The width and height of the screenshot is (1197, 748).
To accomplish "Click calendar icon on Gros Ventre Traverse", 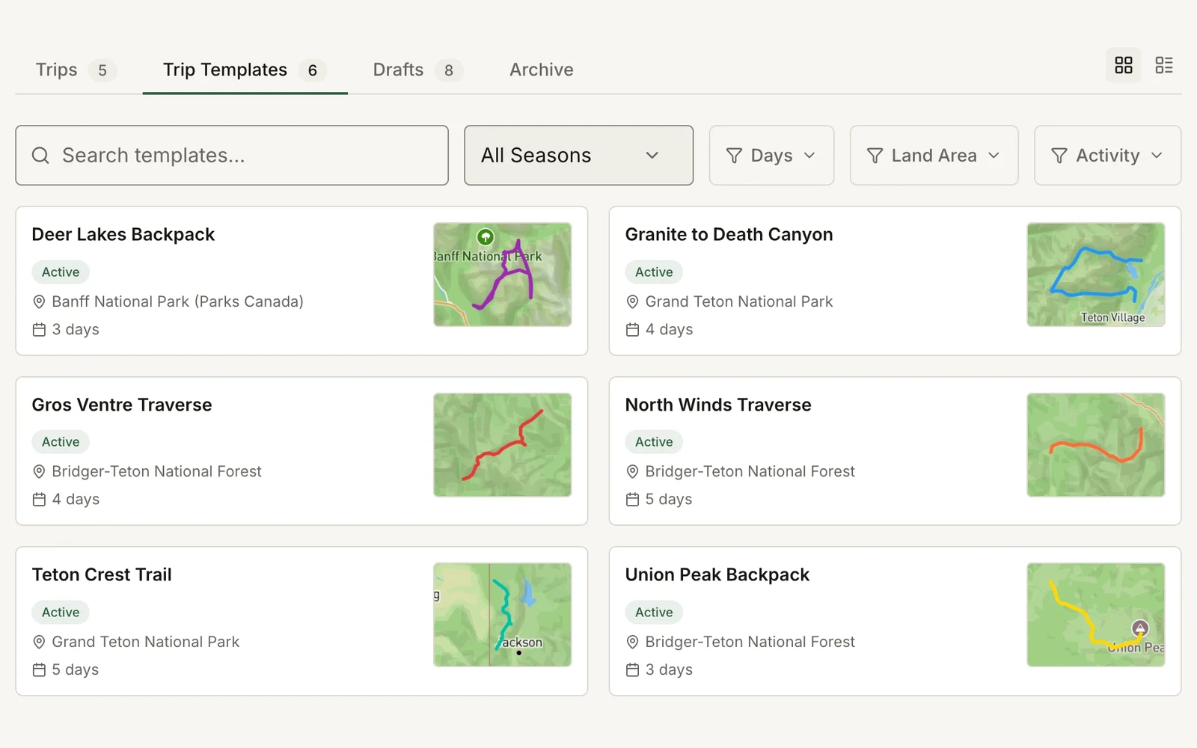I will (x=39, y=499).
